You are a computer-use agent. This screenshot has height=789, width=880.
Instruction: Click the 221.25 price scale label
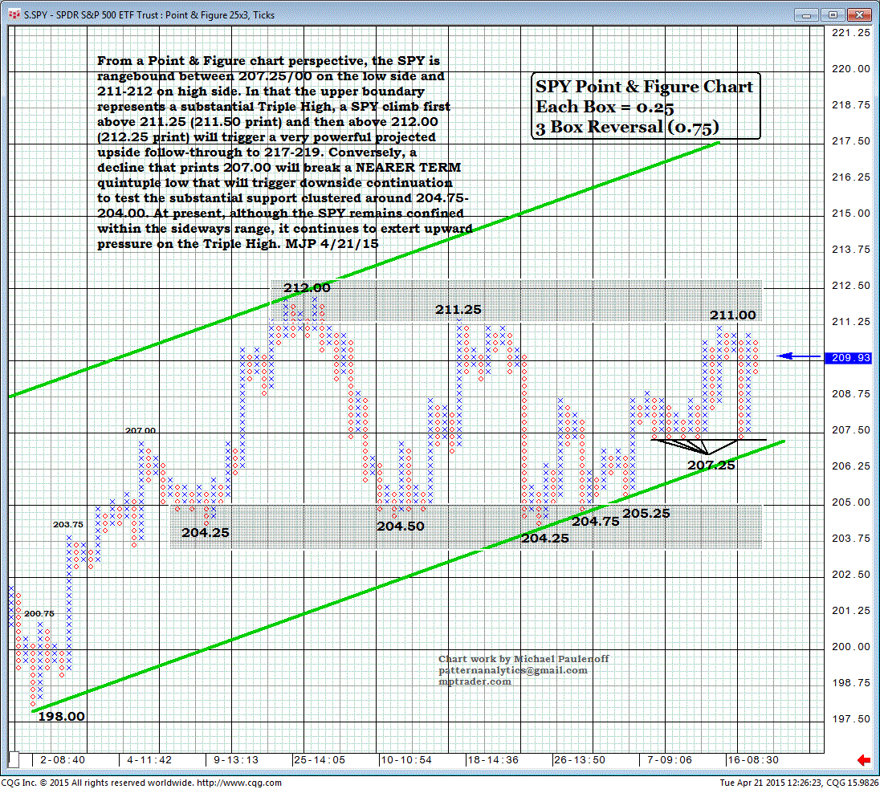851,33
